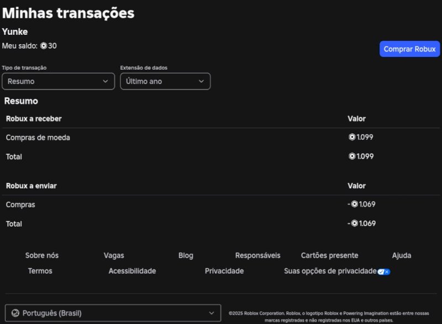Open the Ajuda footer link
442x324 pixels.
402,255
